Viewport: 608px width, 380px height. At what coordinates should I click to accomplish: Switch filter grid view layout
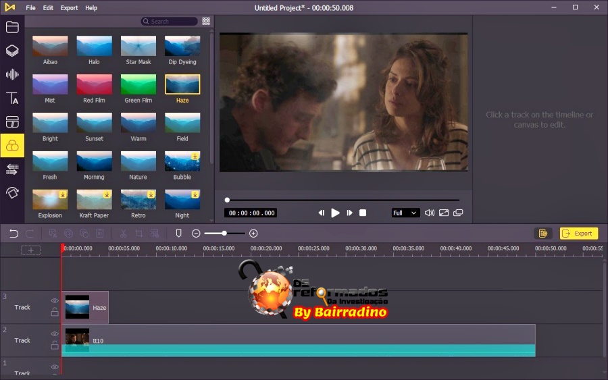point(206,22)
